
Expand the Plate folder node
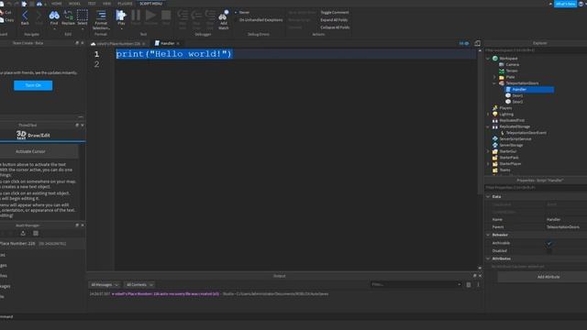point(494,77)
